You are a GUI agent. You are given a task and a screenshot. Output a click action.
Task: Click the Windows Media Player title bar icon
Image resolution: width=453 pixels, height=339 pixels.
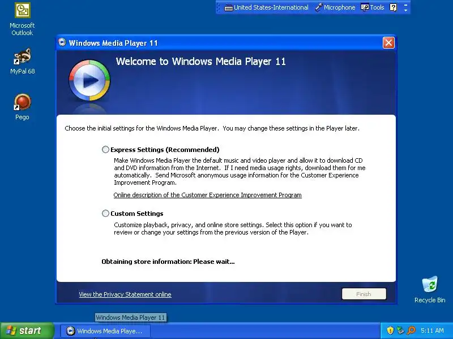(62, 43)
